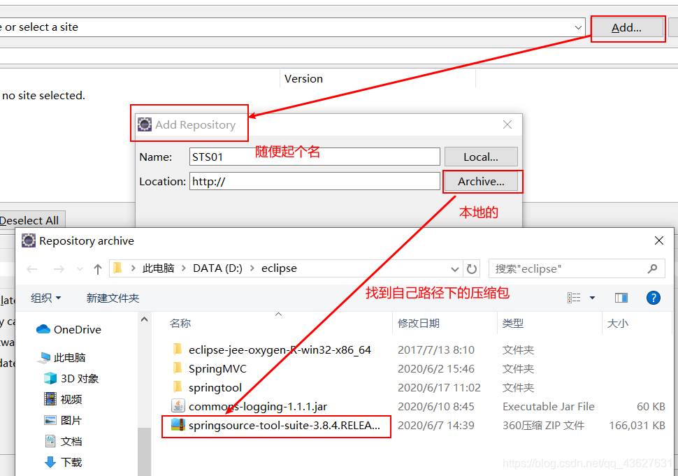Open recent locations chevron next to forward arrow
The image size is (678, 476).
click(80, 269)
